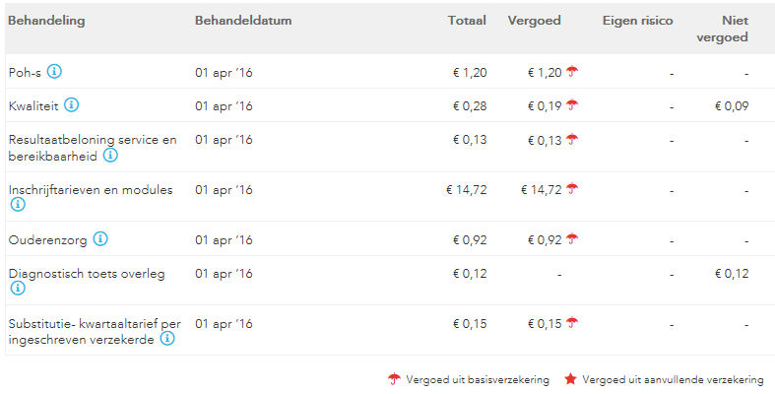775x394 pixels.
Task: Click the Niet vergoed column header
Action: [x=734, y=29]
